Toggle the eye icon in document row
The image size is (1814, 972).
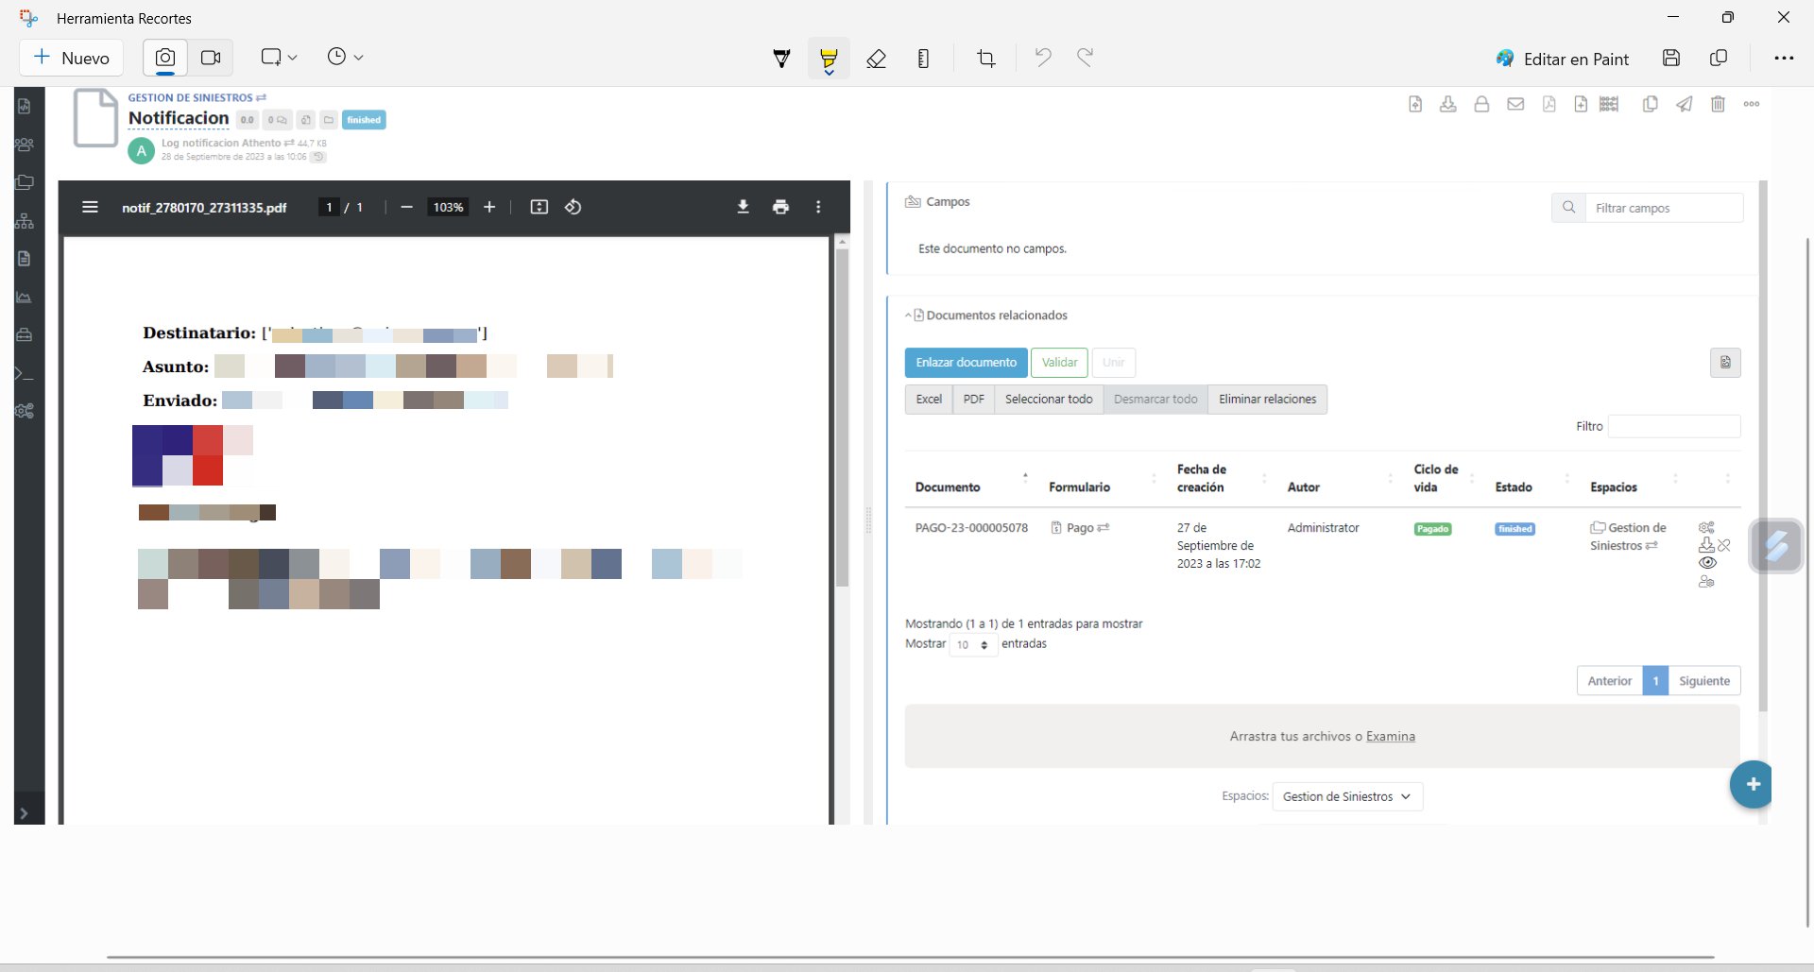point(1706,563)
